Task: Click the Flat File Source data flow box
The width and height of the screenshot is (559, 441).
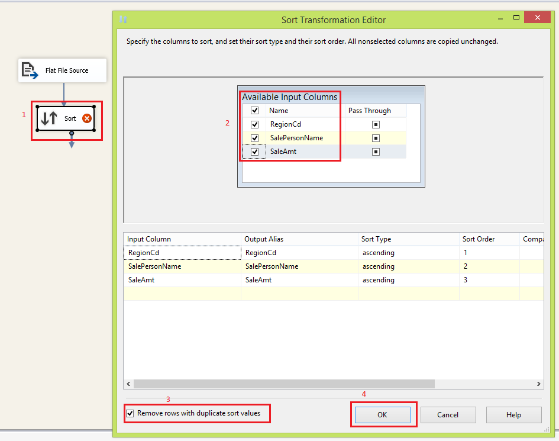Action: [62, 70]
